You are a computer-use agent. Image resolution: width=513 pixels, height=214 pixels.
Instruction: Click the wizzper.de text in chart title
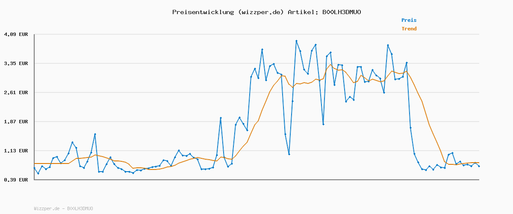click(x=259, y=12)
